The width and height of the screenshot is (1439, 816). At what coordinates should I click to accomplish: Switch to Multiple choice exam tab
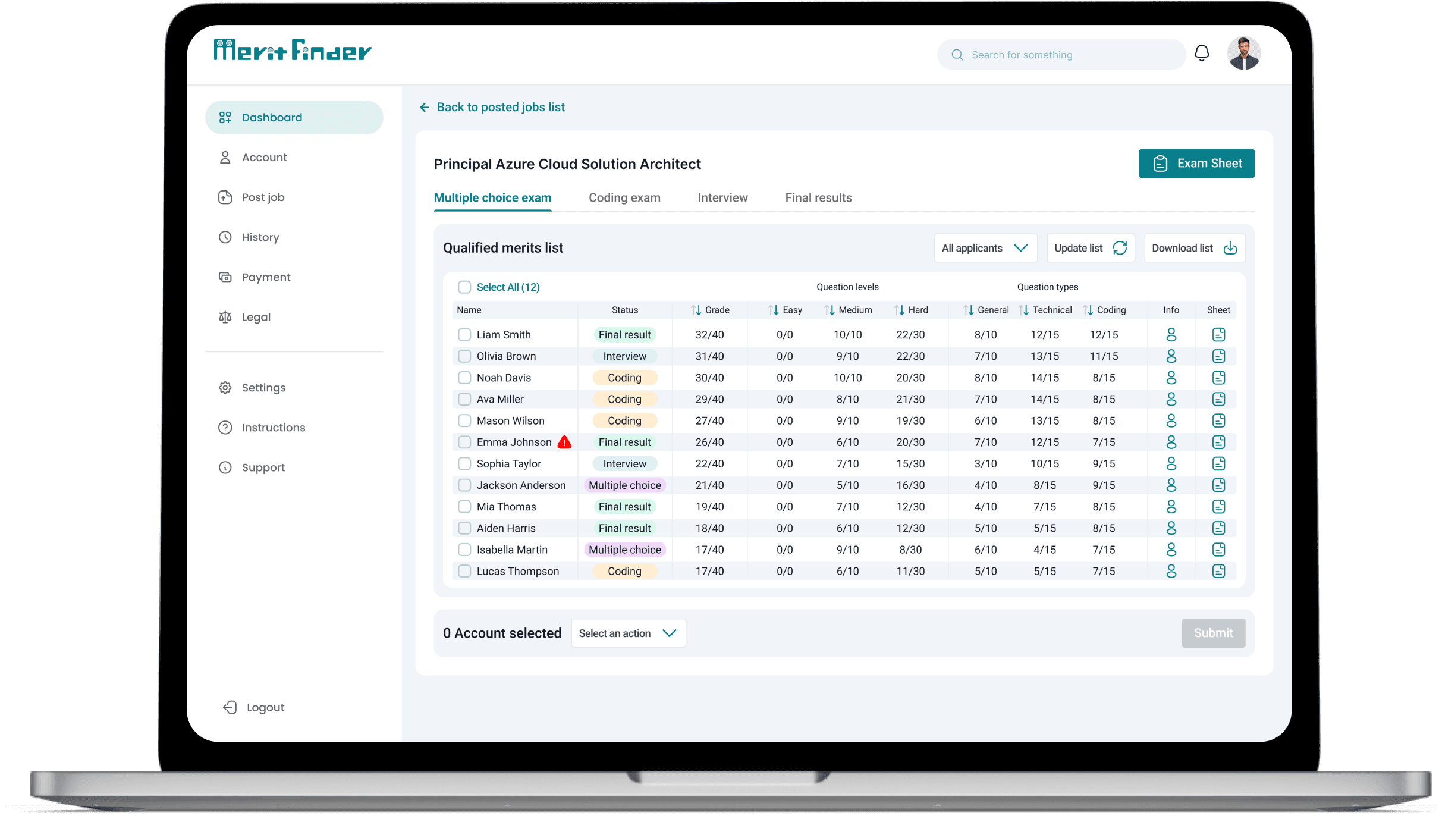492,198
